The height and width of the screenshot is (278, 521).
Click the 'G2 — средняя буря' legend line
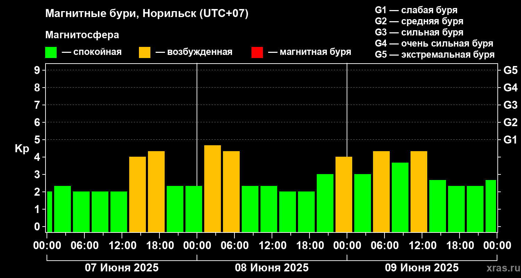click(419, 21)
